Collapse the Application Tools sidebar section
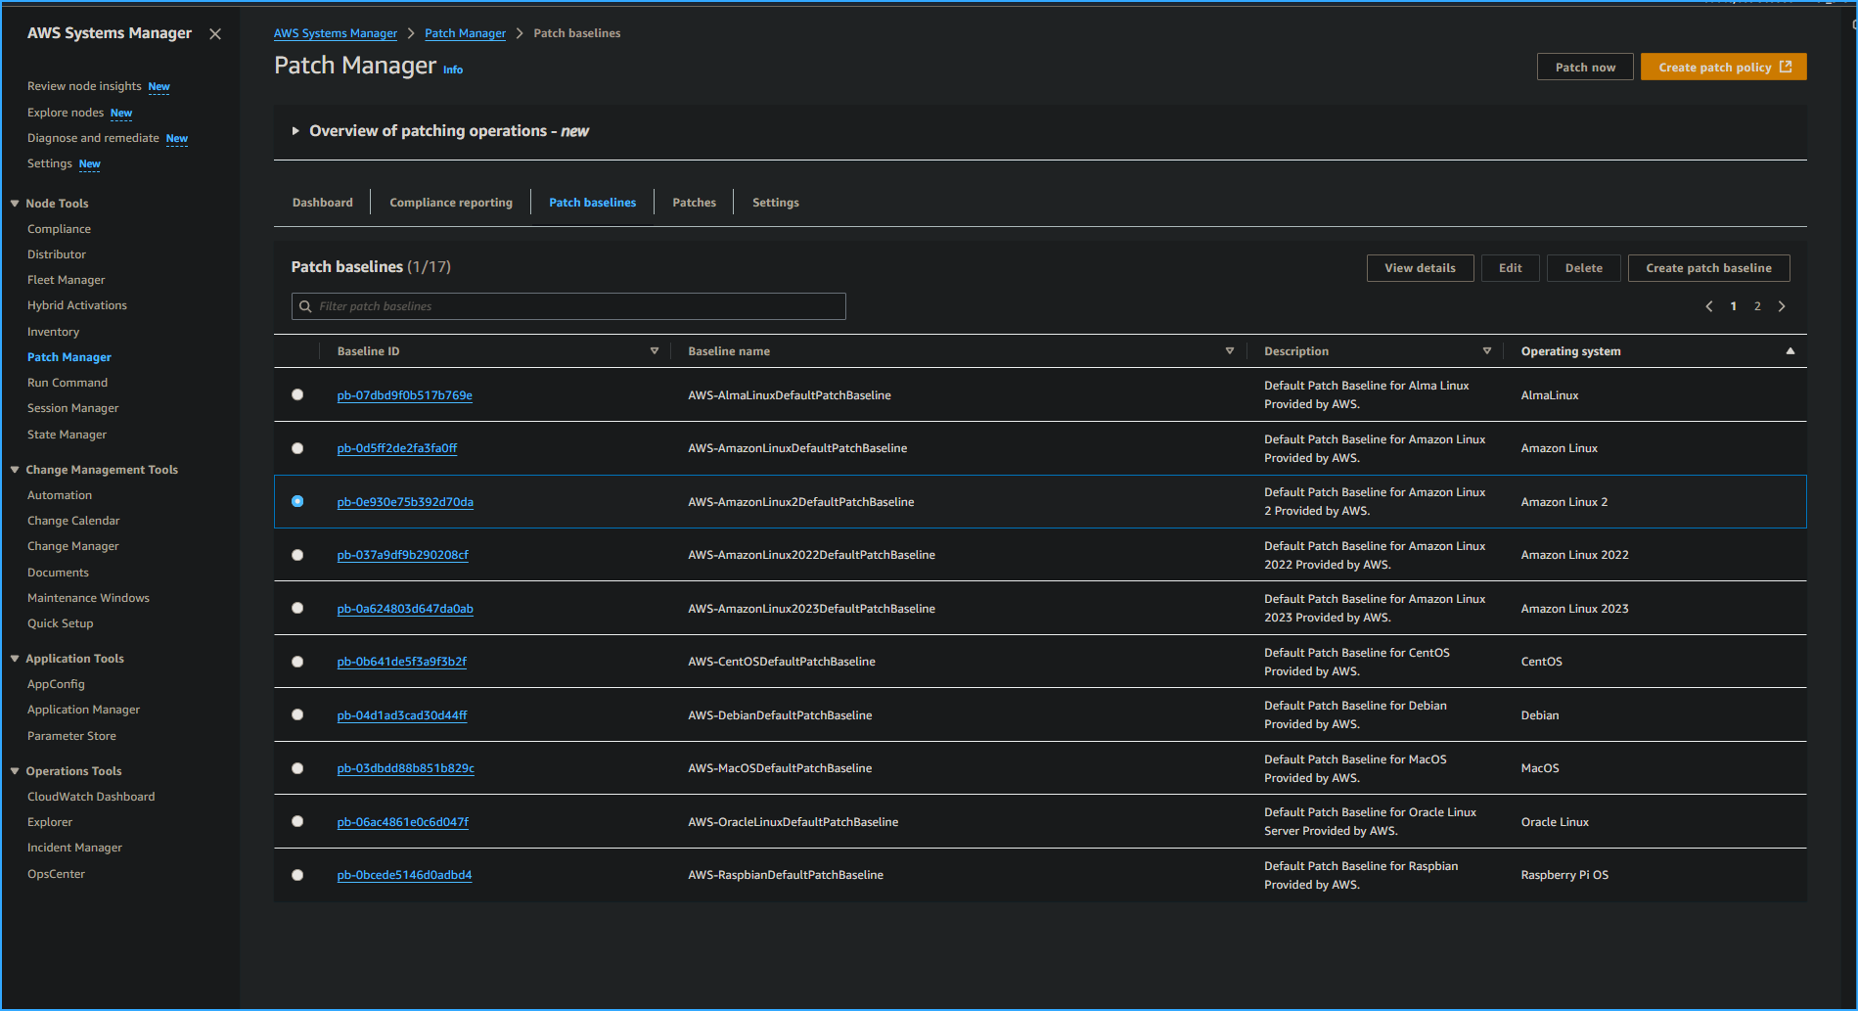 point(13,658)
